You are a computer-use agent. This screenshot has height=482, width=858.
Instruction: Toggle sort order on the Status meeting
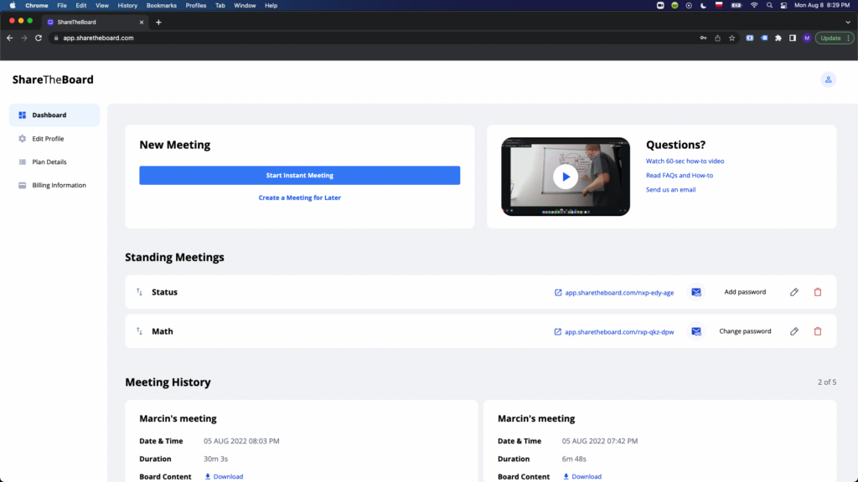point(138,292)
